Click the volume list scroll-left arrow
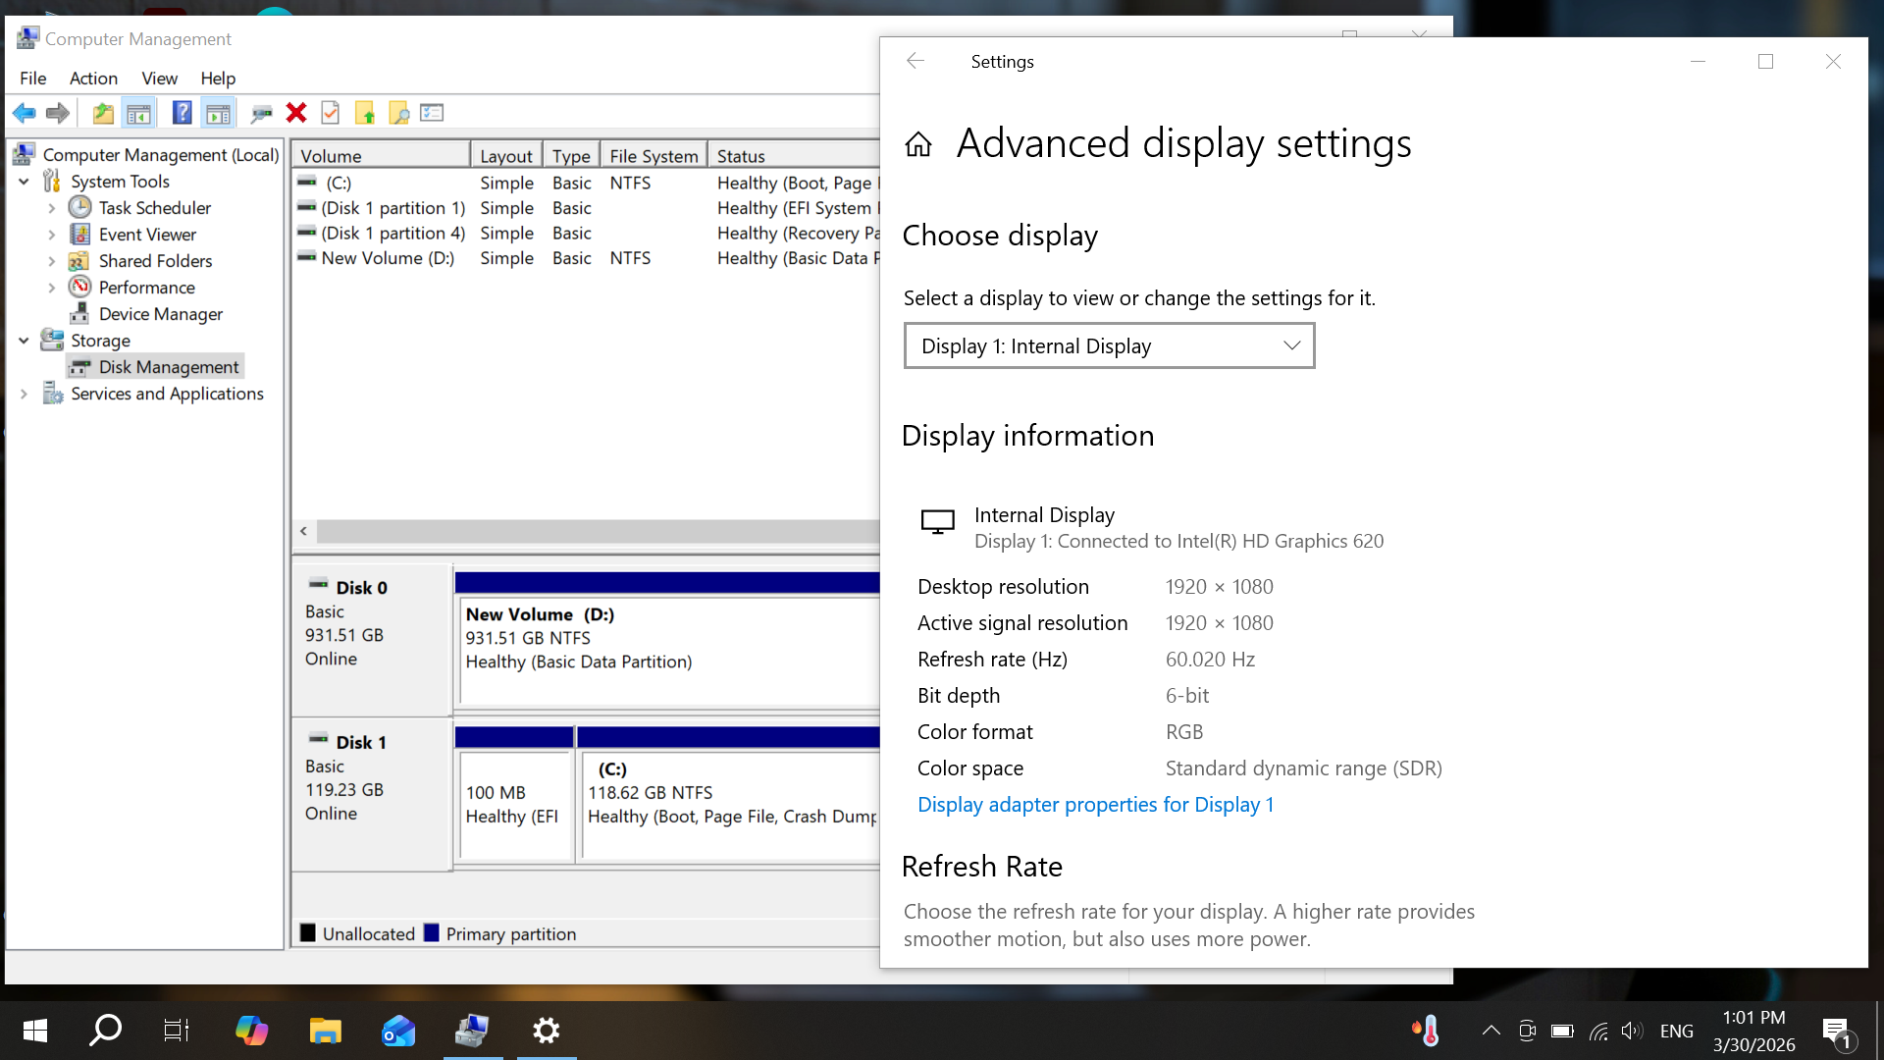This screenshot has width=1884, height=1060. [304, 531]
